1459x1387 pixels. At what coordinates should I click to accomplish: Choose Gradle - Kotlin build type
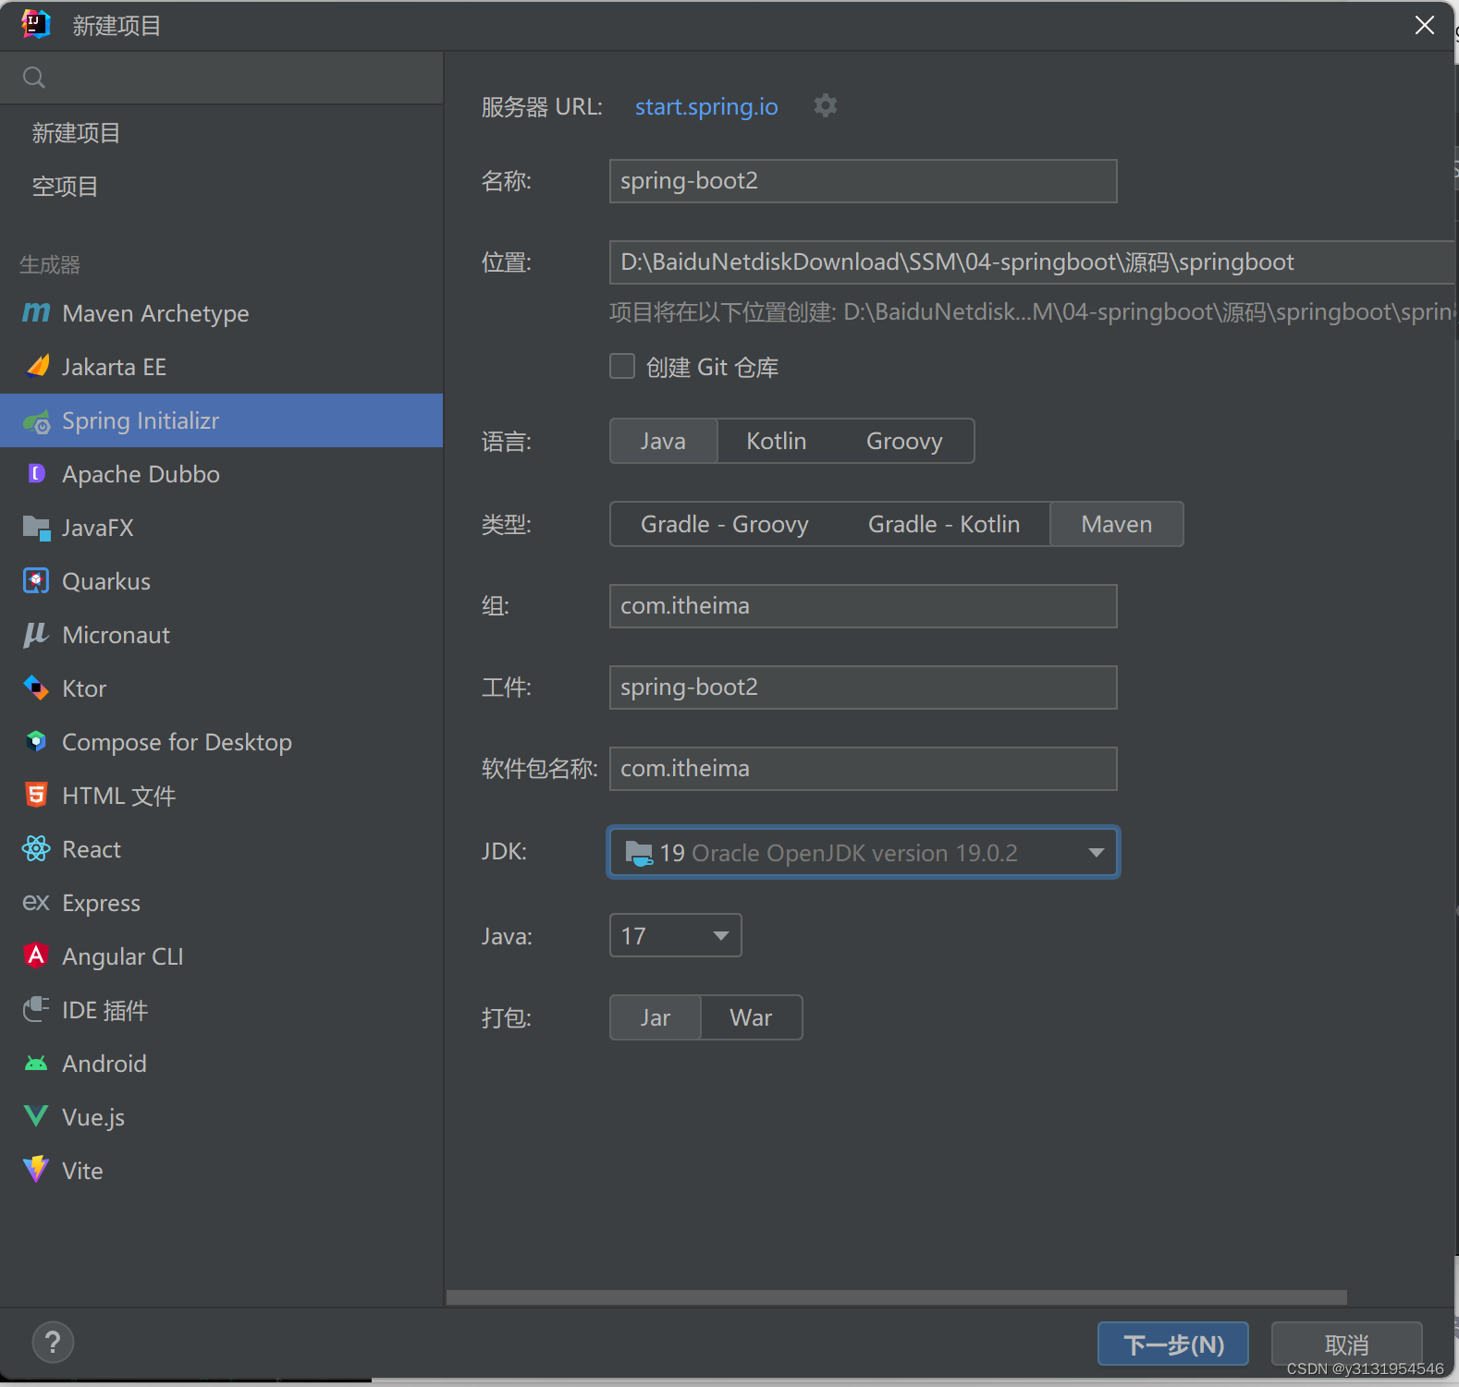click(x=944, y=524)
